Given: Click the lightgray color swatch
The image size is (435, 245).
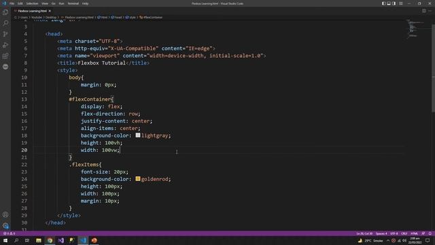Looking at the screenshot, I should coord(138,135).
